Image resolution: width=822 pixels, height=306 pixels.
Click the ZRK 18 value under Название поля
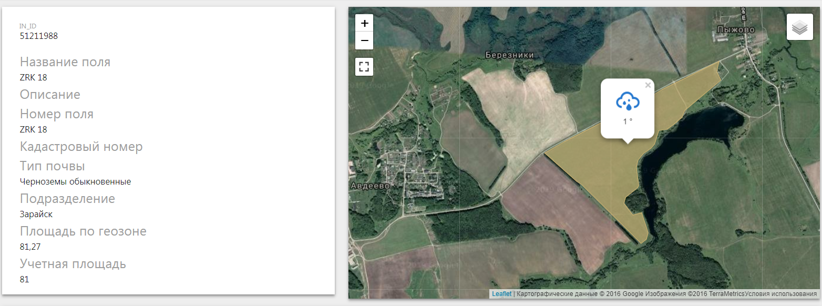pos(34,77)
